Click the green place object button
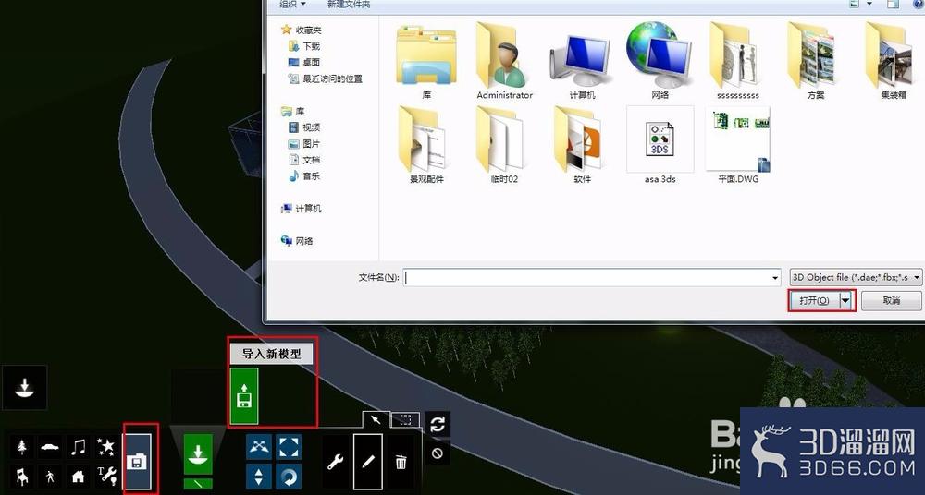This screenshot has width=925, height=495. coord(198,455)
